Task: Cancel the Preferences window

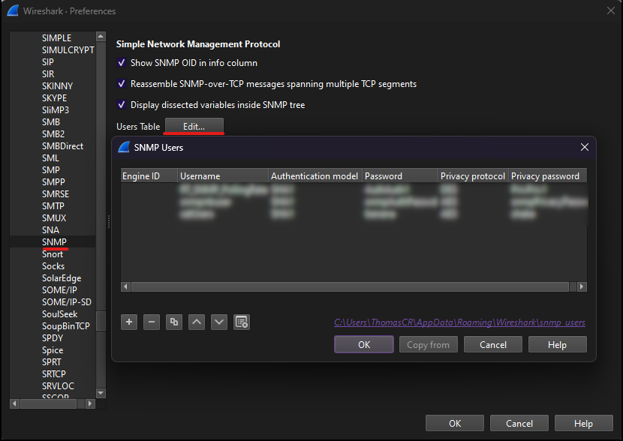Action: coord(519,424)
